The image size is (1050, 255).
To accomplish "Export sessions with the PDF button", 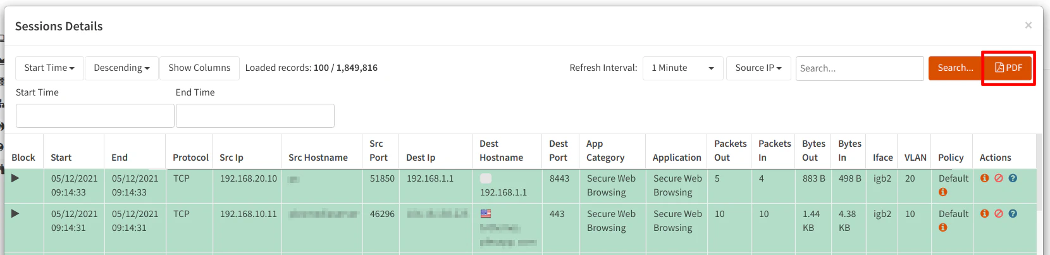I will tap(1008, 68).
